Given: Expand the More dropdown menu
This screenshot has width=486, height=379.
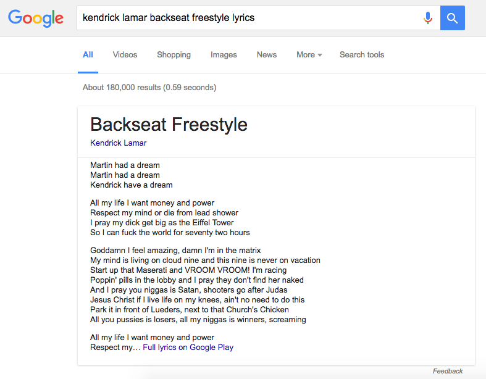Looking at the screenshot, I should point(309,55).
